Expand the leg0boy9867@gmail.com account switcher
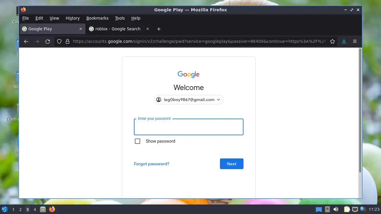 coord(189,100)
